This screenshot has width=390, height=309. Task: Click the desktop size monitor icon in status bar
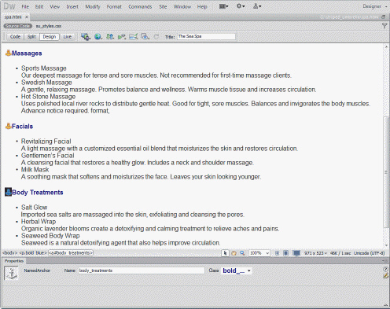click(296, 253)
